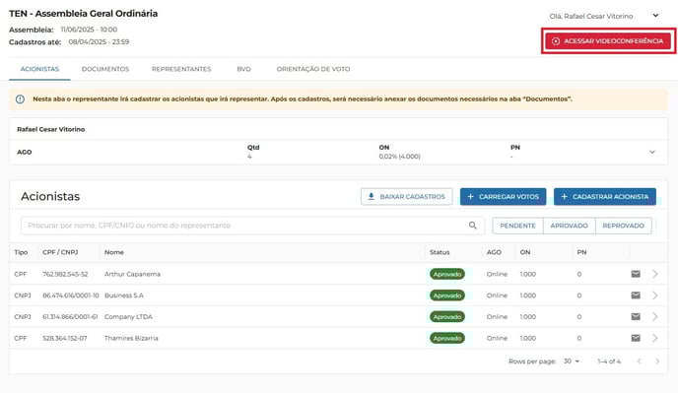678x393 pixels.
Task: Filter shareholders by Pendente status
Action: click(517, 226)
